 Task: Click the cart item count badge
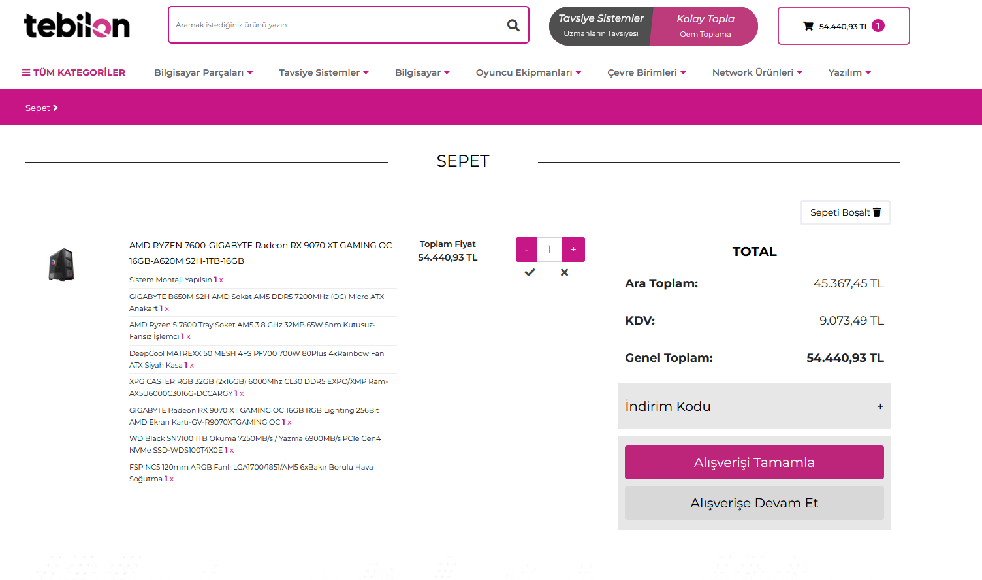pyautogui.click(x=878, y=25)
